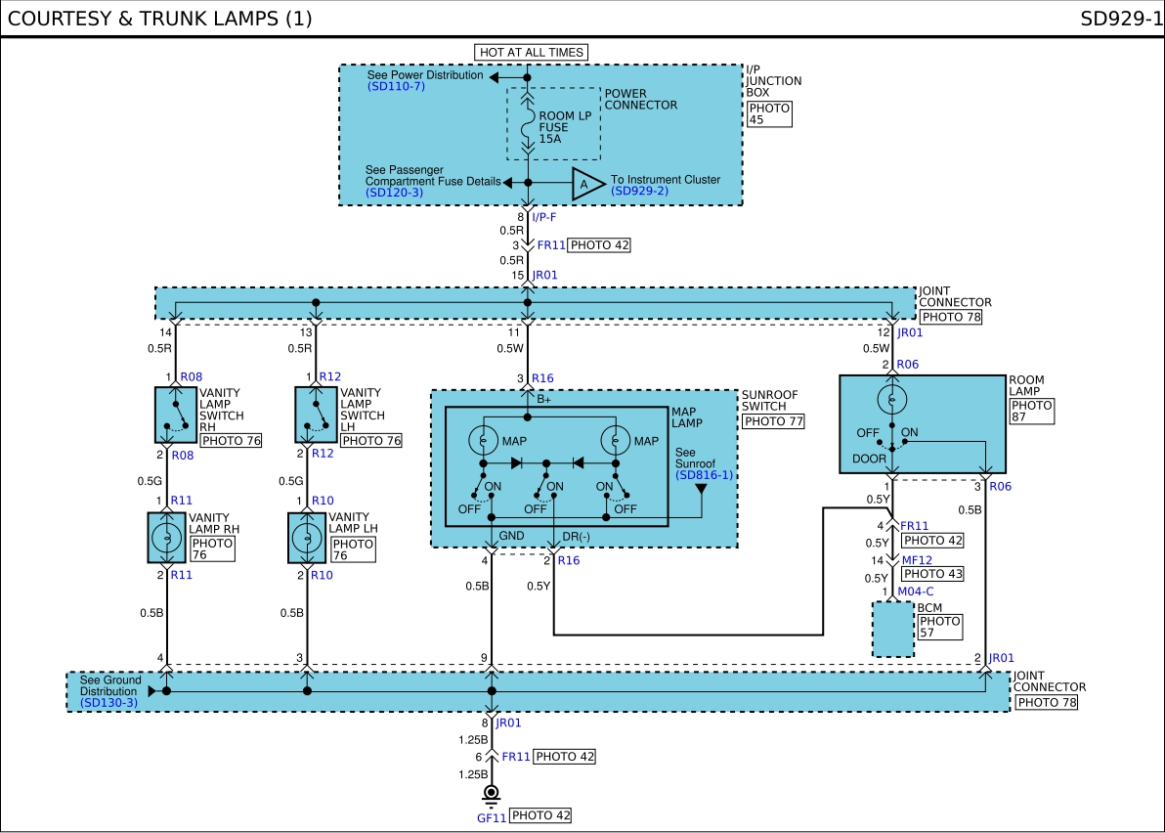
Task: Click the SD929-2 Instrument Cluster link
Action: pyautogui.click(x=640, y=191)
